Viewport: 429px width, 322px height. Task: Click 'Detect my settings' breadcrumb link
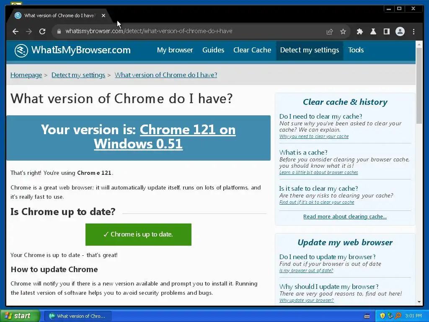point(78,75)
